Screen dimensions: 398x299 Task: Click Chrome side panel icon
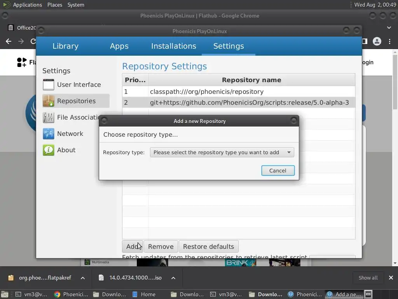(x=365, y=41)
